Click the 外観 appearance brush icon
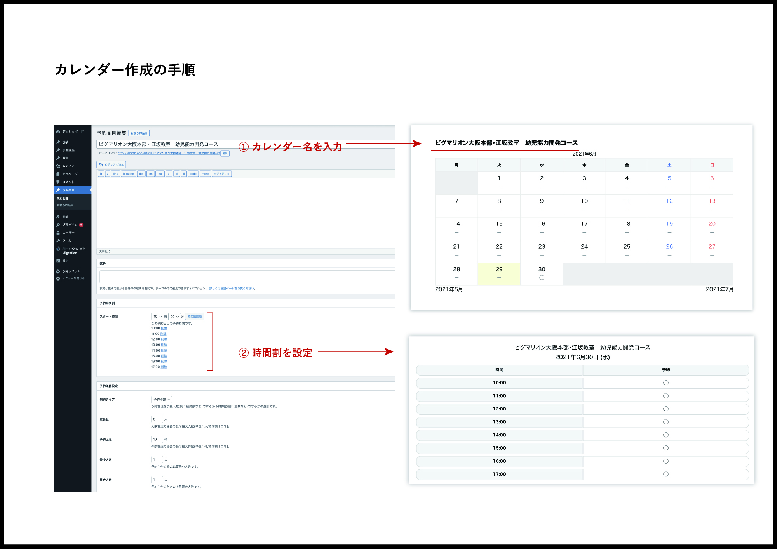777x549 pixels. point(58,217)
